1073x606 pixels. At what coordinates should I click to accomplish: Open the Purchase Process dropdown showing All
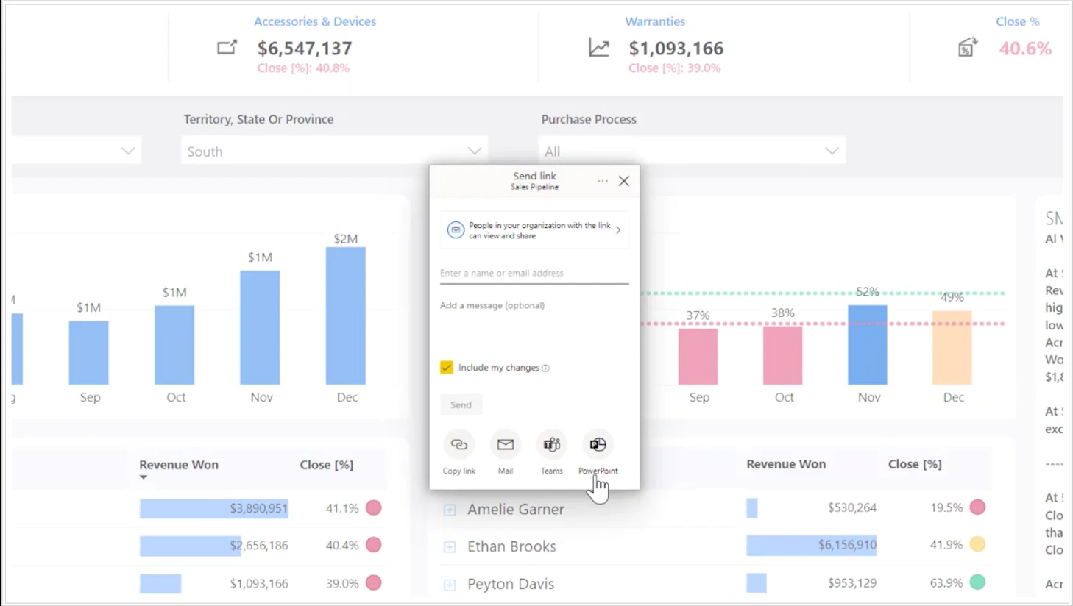(692, 151)
